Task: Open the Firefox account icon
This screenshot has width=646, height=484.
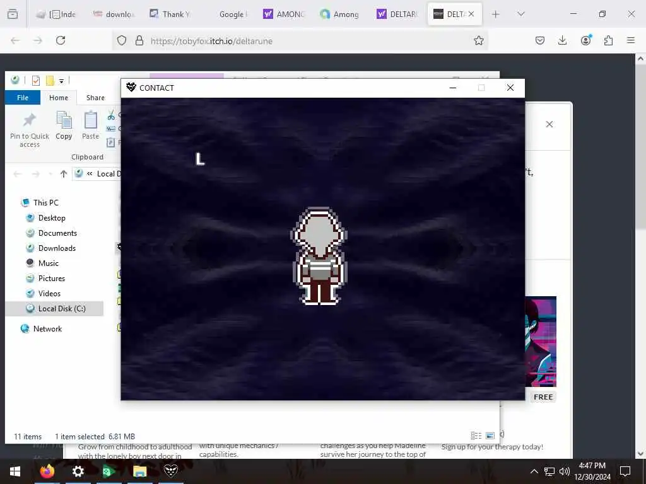Action: [586, 40]
